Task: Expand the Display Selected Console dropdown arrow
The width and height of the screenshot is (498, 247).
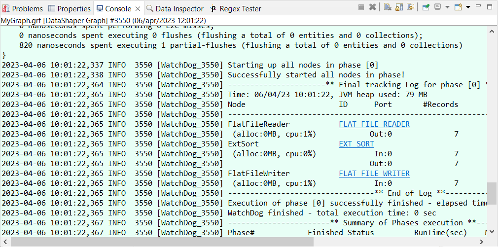Action: click(x=447, y=7)
